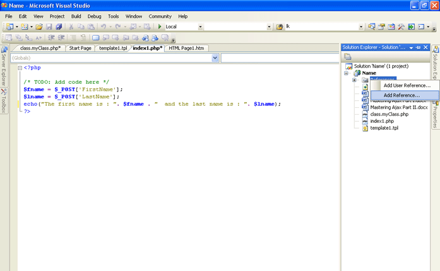
Task: Expand the References folder node
Action: [x=355, y=80]
